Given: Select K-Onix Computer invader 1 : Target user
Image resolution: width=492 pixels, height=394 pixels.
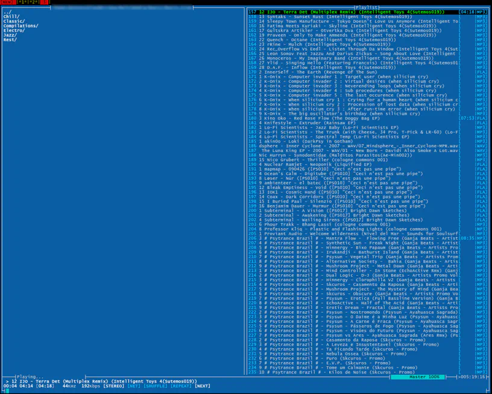Looking at the screenshot, I should (368, 77).
